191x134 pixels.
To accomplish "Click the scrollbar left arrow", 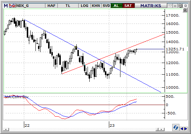I will (6, 129).
